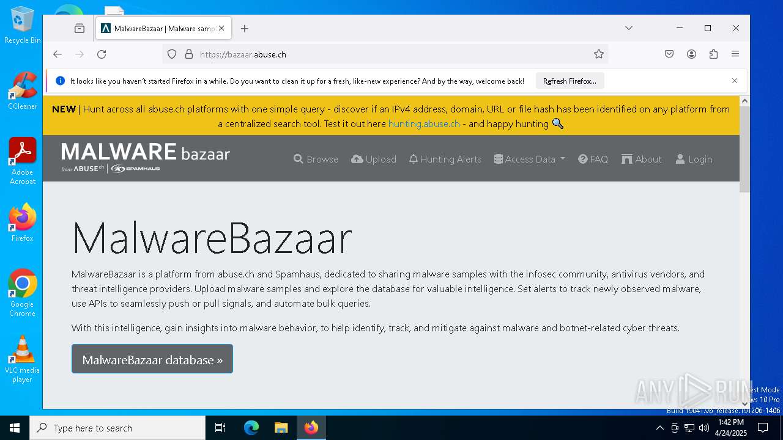Open Firefox application hamburger menu
The height and width of the screenshot is (440, 783).
pos(735,54)
